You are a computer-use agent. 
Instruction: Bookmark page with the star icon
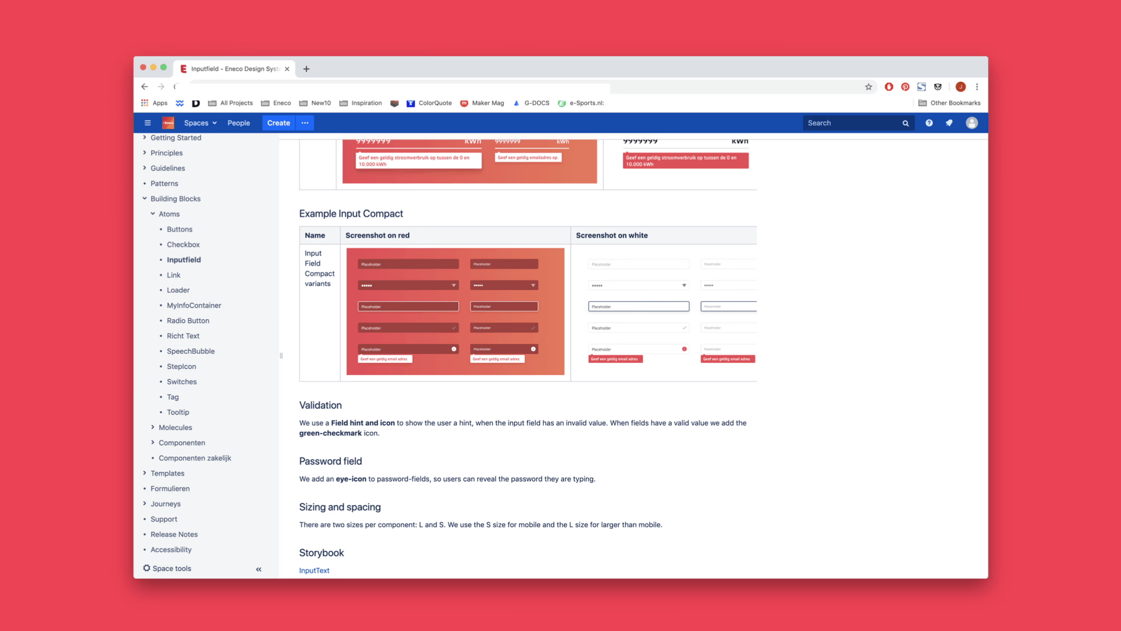pyautogui.click(x=868, y=87)
